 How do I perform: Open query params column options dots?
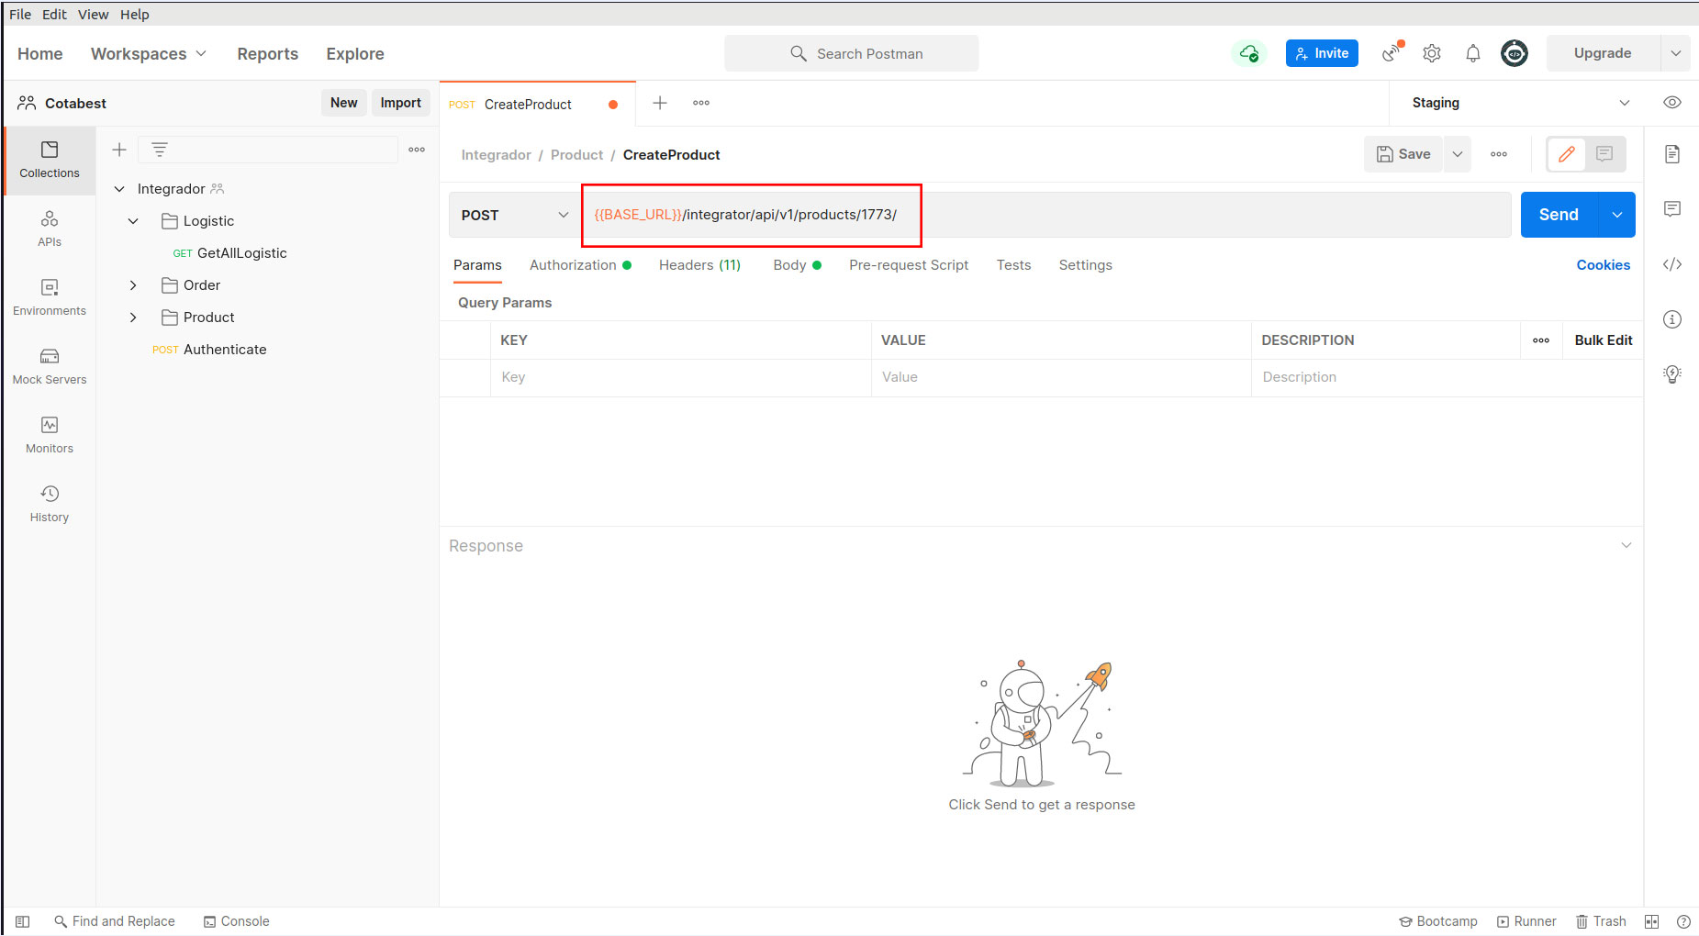coord(1541,340)
